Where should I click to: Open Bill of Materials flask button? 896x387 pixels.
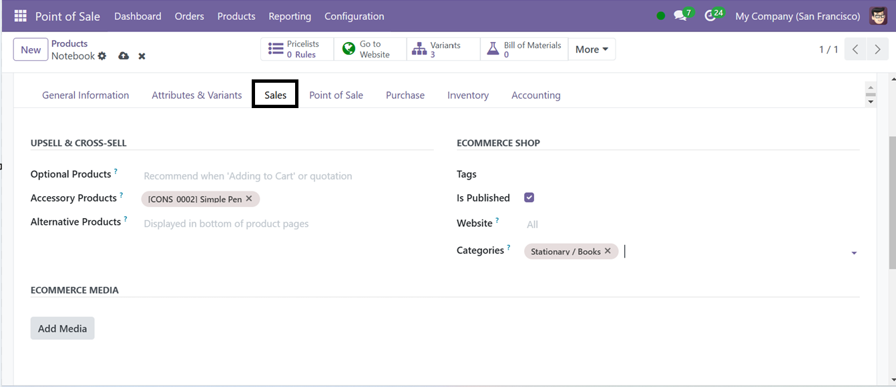point(524,49)
